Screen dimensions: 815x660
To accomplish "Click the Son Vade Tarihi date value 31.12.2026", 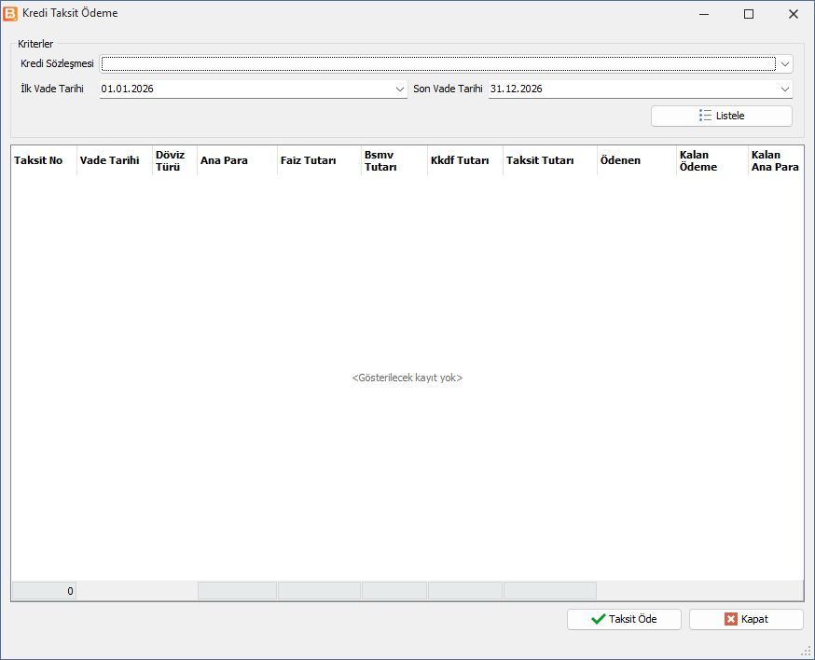I will point(516,89).
